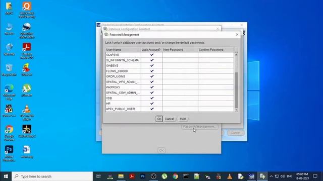Toggle lock for SI_INFORMTN_SCHEMA account
The width and height of the screenshot is (323, 181).
(152, 60)
